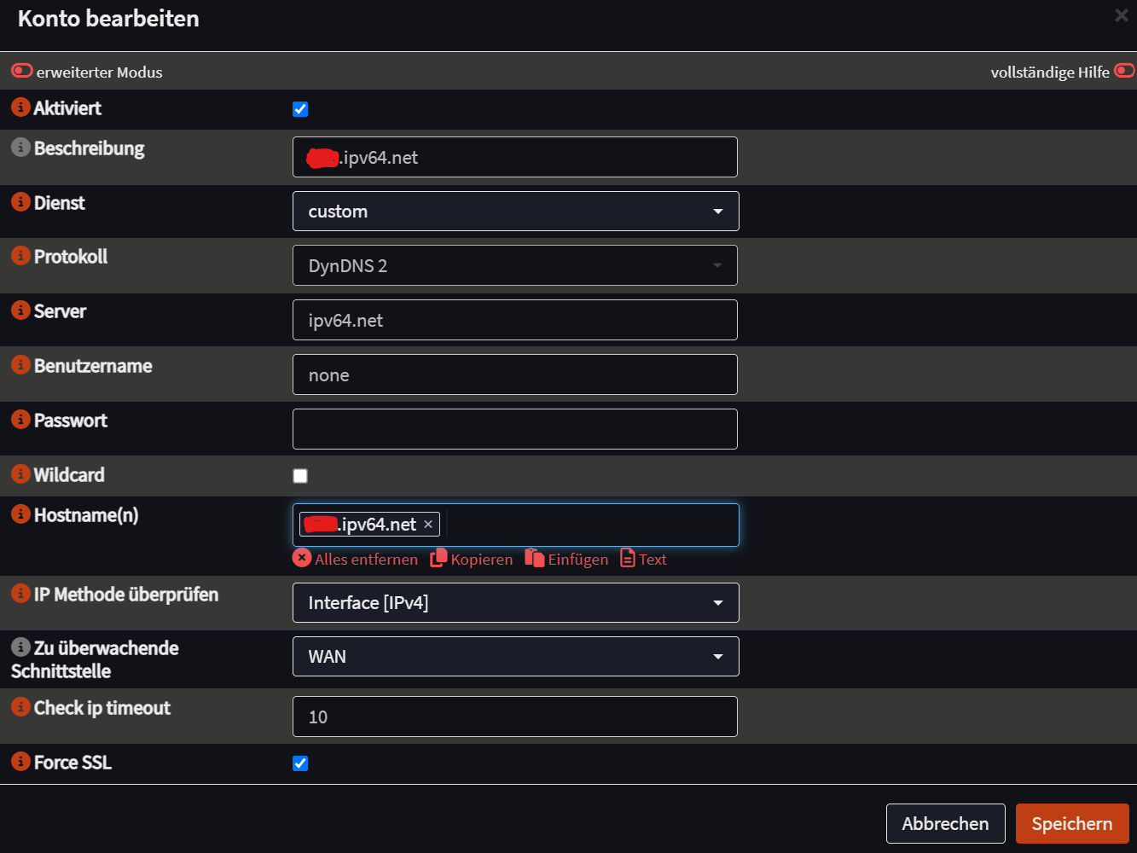Click the Alles entfernen red X icon
The width and height of the screenshot is (1137, 853).
302,558
